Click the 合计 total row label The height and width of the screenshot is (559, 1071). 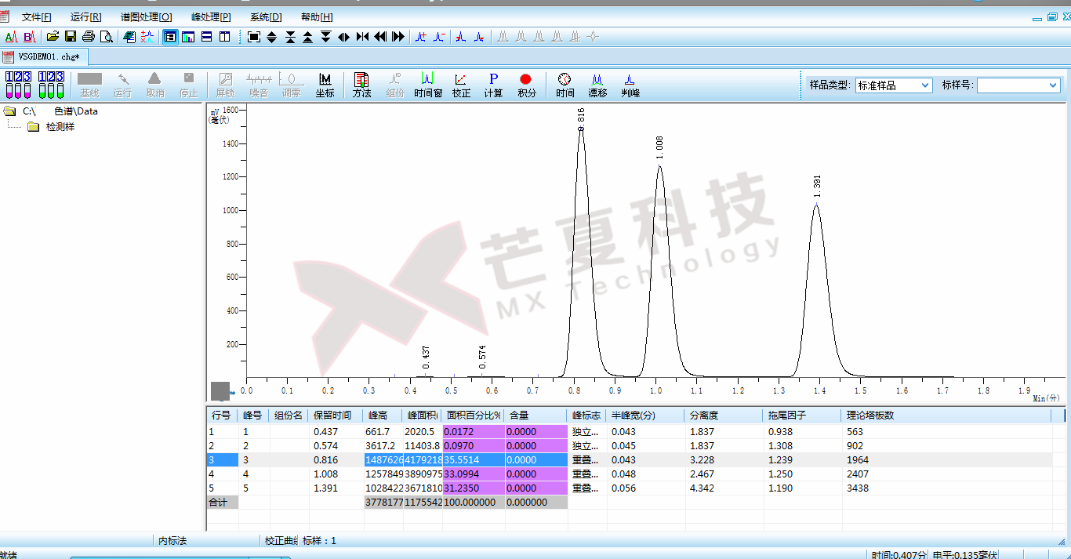click(222, 502)
